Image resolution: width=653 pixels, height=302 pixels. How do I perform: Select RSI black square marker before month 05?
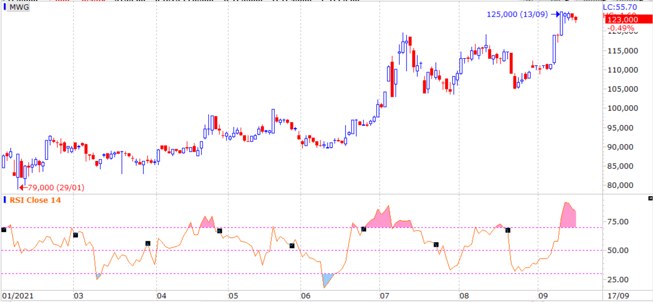point(219,231)
